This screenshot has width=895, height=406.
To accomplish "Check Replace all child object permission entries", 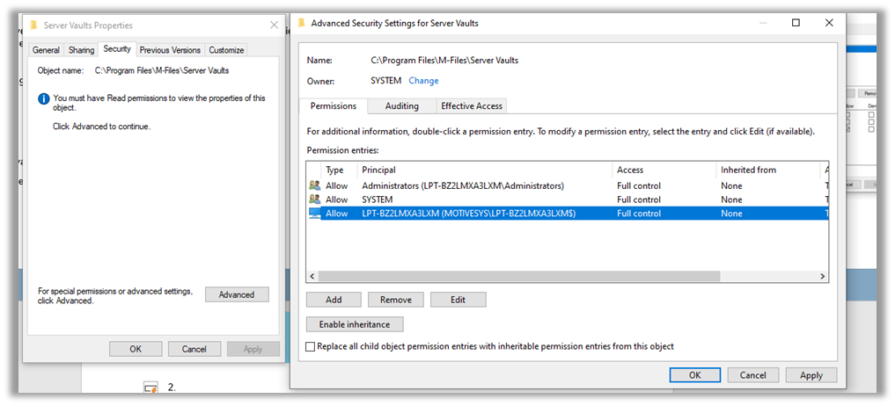I will [x=311, y=346].
